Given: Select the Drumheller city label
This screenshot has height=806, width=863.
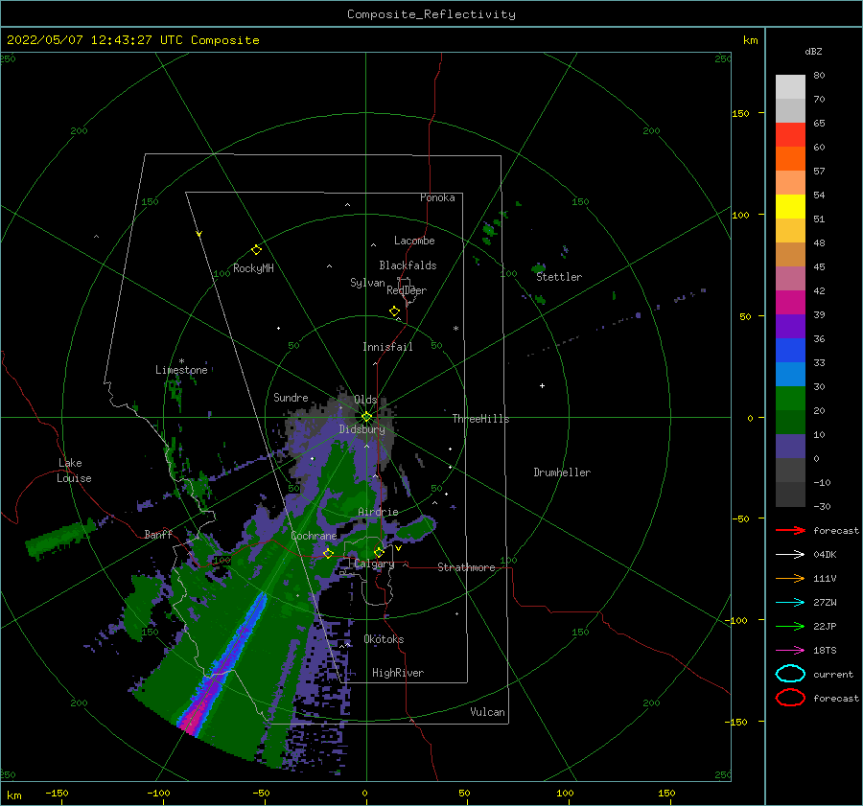Looking at the screenshot, I should pos(562,472).
